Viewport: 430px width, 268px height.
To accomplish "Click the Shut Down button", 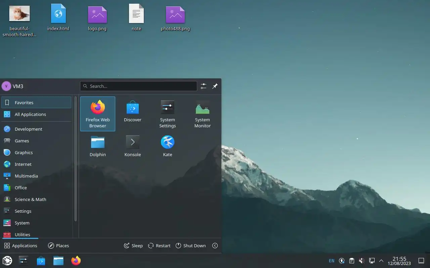I will click(190, 246).
